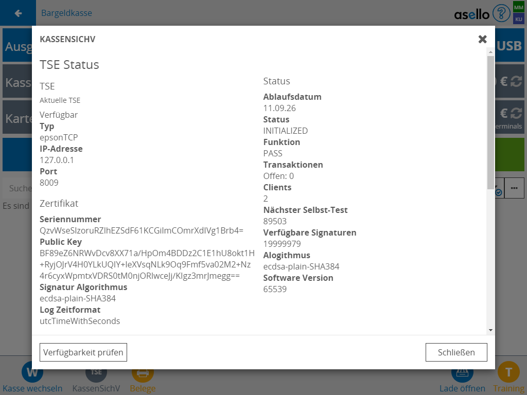Click the Lade öffnen icon
527x395 pixels.
[462, 372]
